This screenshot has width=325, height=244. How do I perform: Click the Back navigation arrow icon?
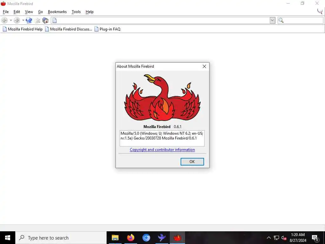coord(4,20)
